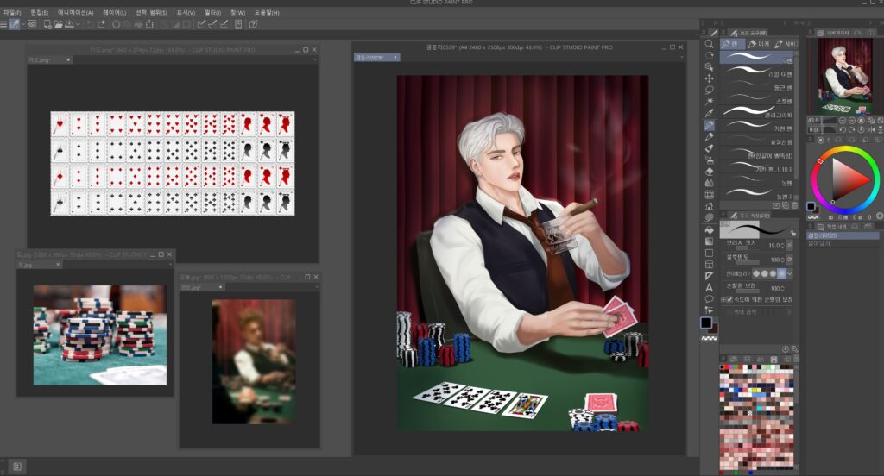The height and width of the screenshot is (476, 884).
Task: Select the 붙여넣기 history entry
Action: click(820, 244)
